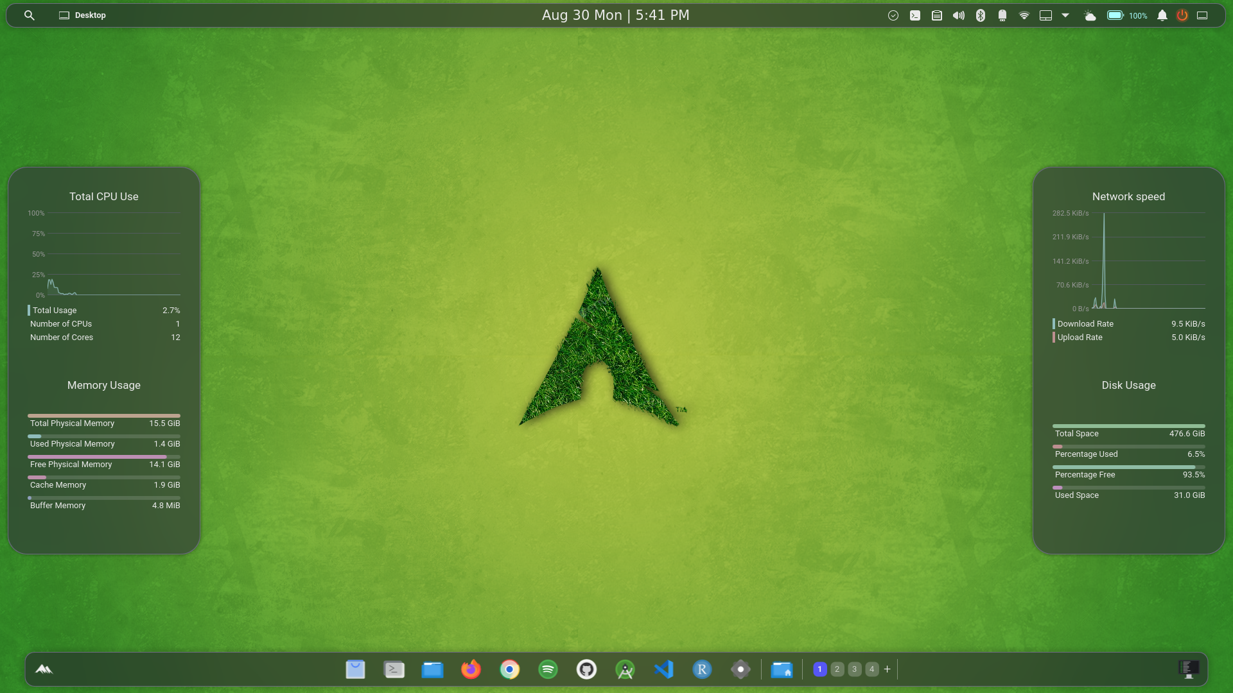Image resolution: width=1233 pixels, height=693 pixels.
Task: Open the clipboard manager tray icon
Action: pos(937,15)
